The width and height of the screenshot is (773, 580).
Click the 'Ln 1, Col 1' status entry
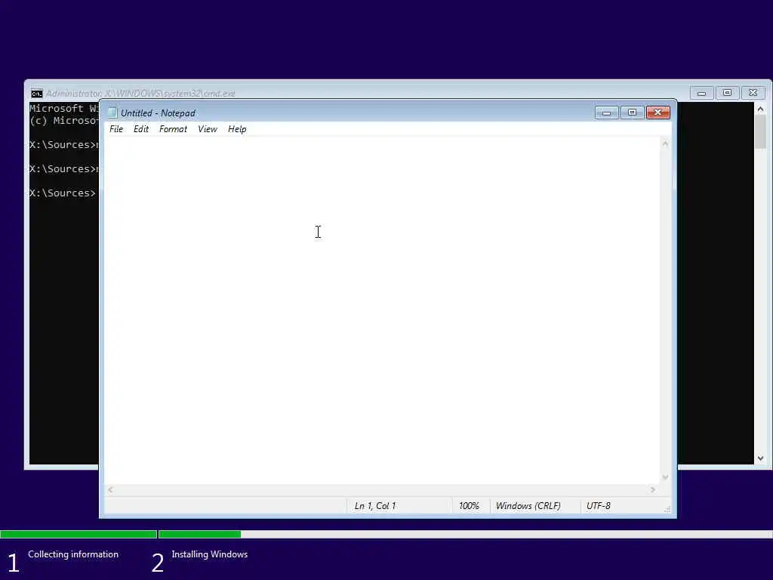pos(375,506)
